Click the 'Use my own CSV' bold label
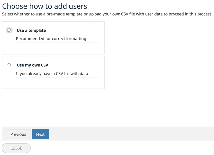Image resolution: width=214 pixels, height=155 pixels. (33, 65)
